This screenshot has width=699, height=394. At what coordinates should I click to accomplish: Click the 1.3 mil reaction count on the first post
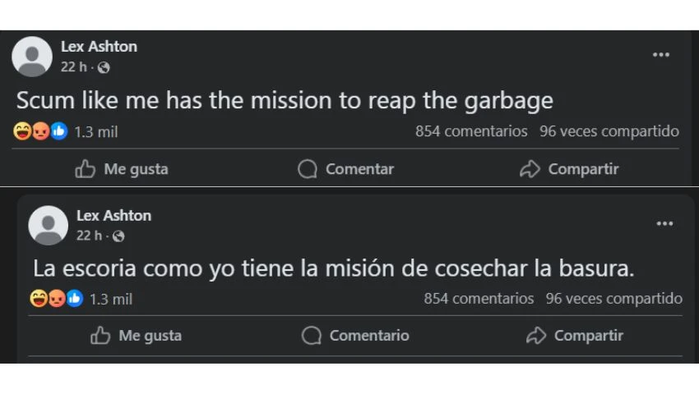pos(96,132)
